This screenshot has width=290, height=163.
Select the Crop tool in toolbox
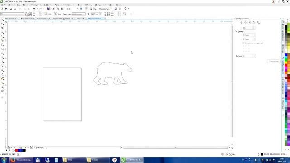(2, 28)
